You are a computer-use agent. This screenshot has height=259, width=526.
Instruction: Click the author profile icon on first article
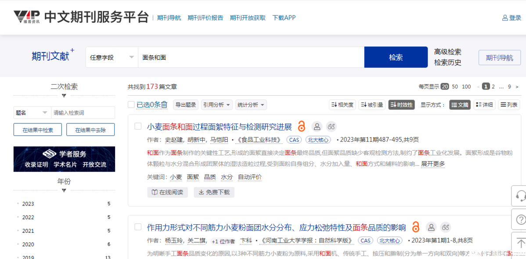pos(317,126)
